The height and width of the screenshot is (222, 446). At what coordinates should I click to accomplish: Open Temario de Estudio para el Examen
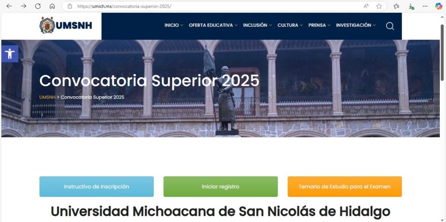click(x=345, y=187)
